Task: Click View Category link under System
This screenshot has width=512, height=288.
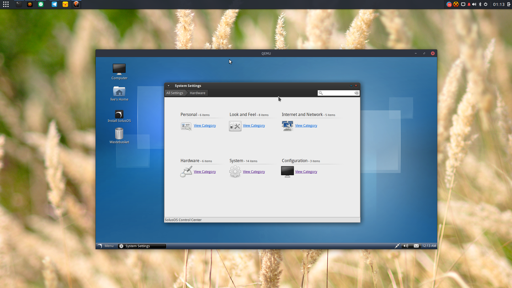Action: coord(254,172)
